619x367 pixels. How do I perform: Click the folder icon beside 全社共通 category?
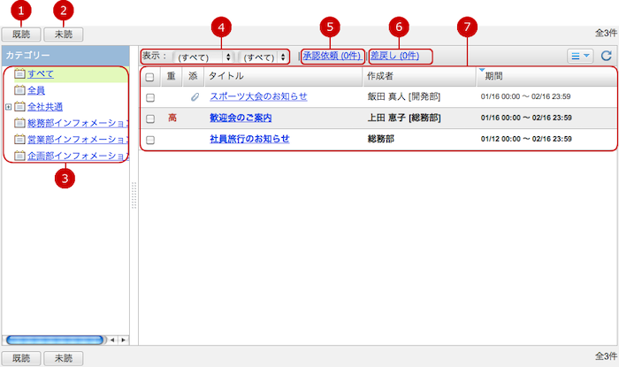click(19, 106)
